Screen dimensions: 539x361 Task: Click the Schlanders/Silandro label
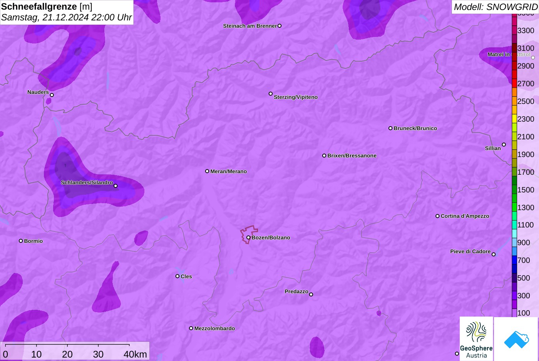coord(87,182)
